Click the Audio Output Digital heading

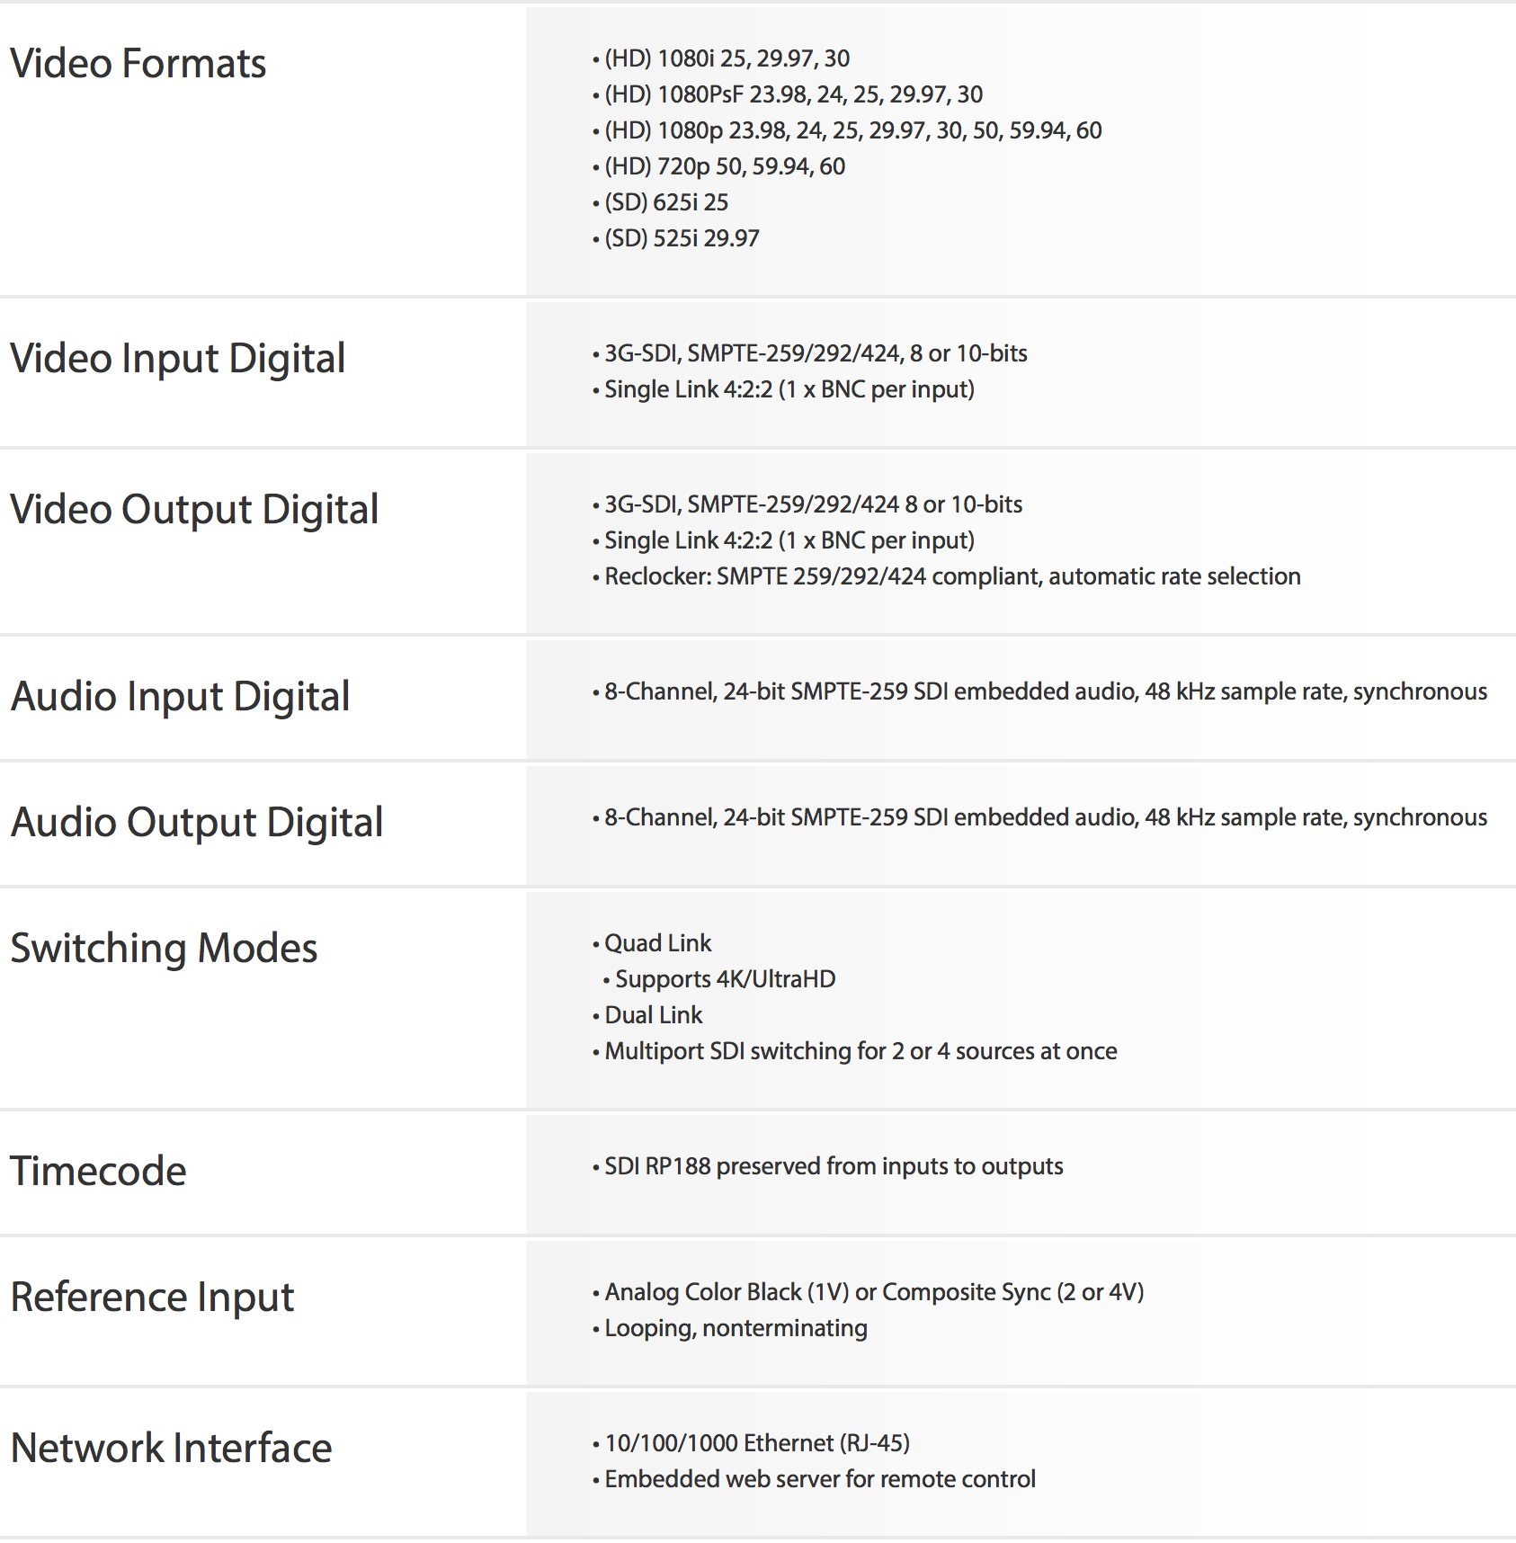197,823
